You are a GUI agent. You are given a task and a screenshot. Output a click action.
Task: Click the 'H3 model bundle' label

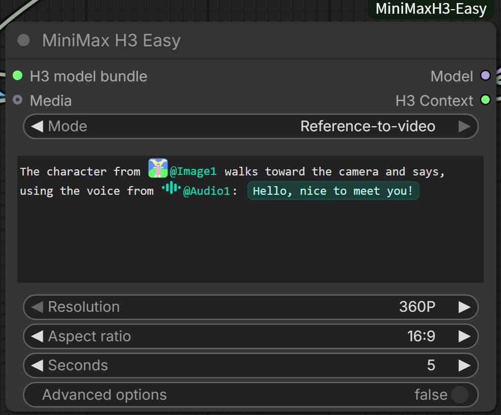pos(89,76)
